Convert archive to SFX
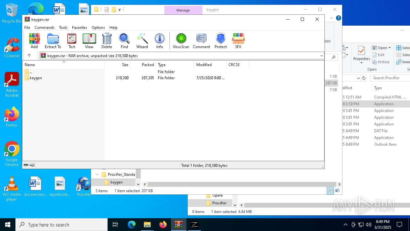Viewport: 410px width, 231px height. pyautogui.click(x=238, y=41)
